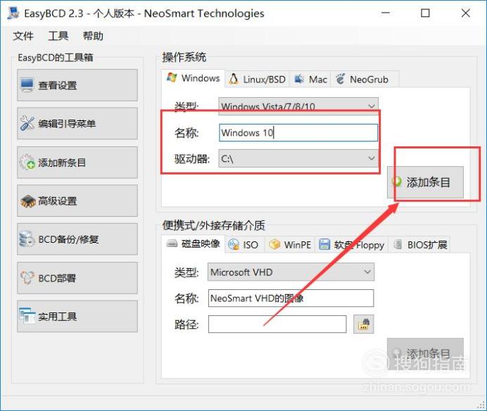Open the 帮助 menu

coord(93,36)
